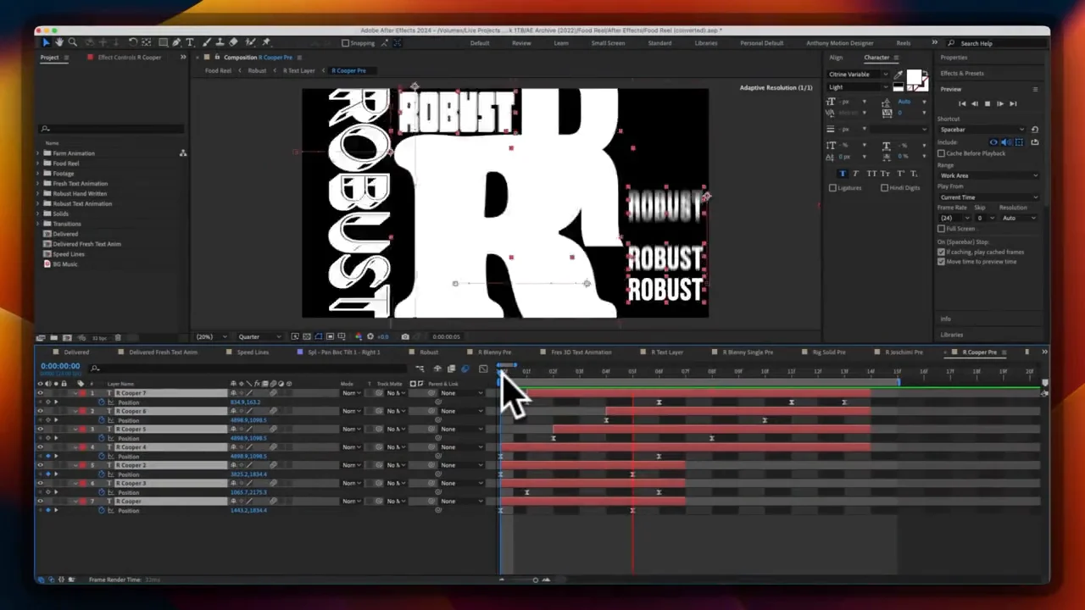Jump to last frame in Preview panel
Screen dimensions: 1085x610
coord(1013,103)
